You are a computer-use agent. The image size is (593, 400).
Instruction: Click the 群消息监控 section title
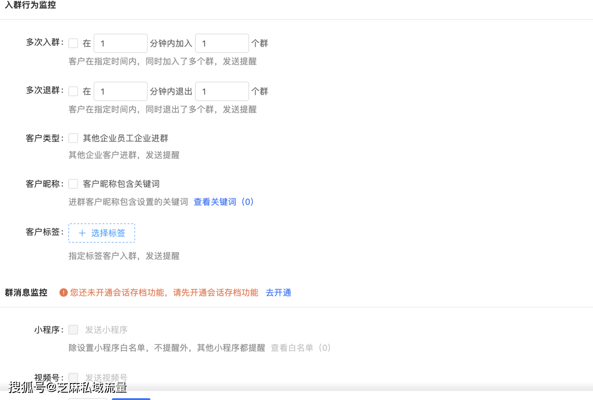click(26, 292)
